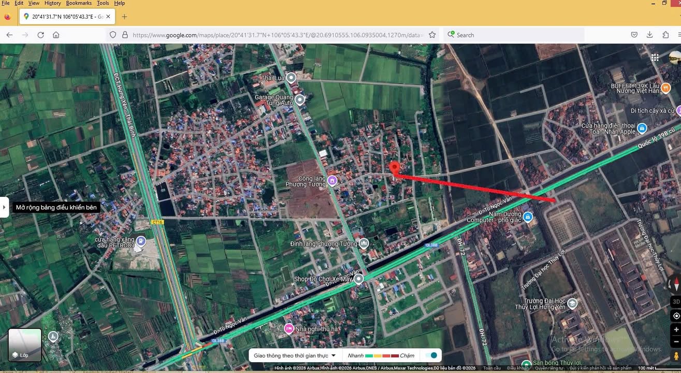681x373 pixels.
Task: Select the Shop Đồ Chơi Xe Máy marker
Action: click(x=358, y=278)
